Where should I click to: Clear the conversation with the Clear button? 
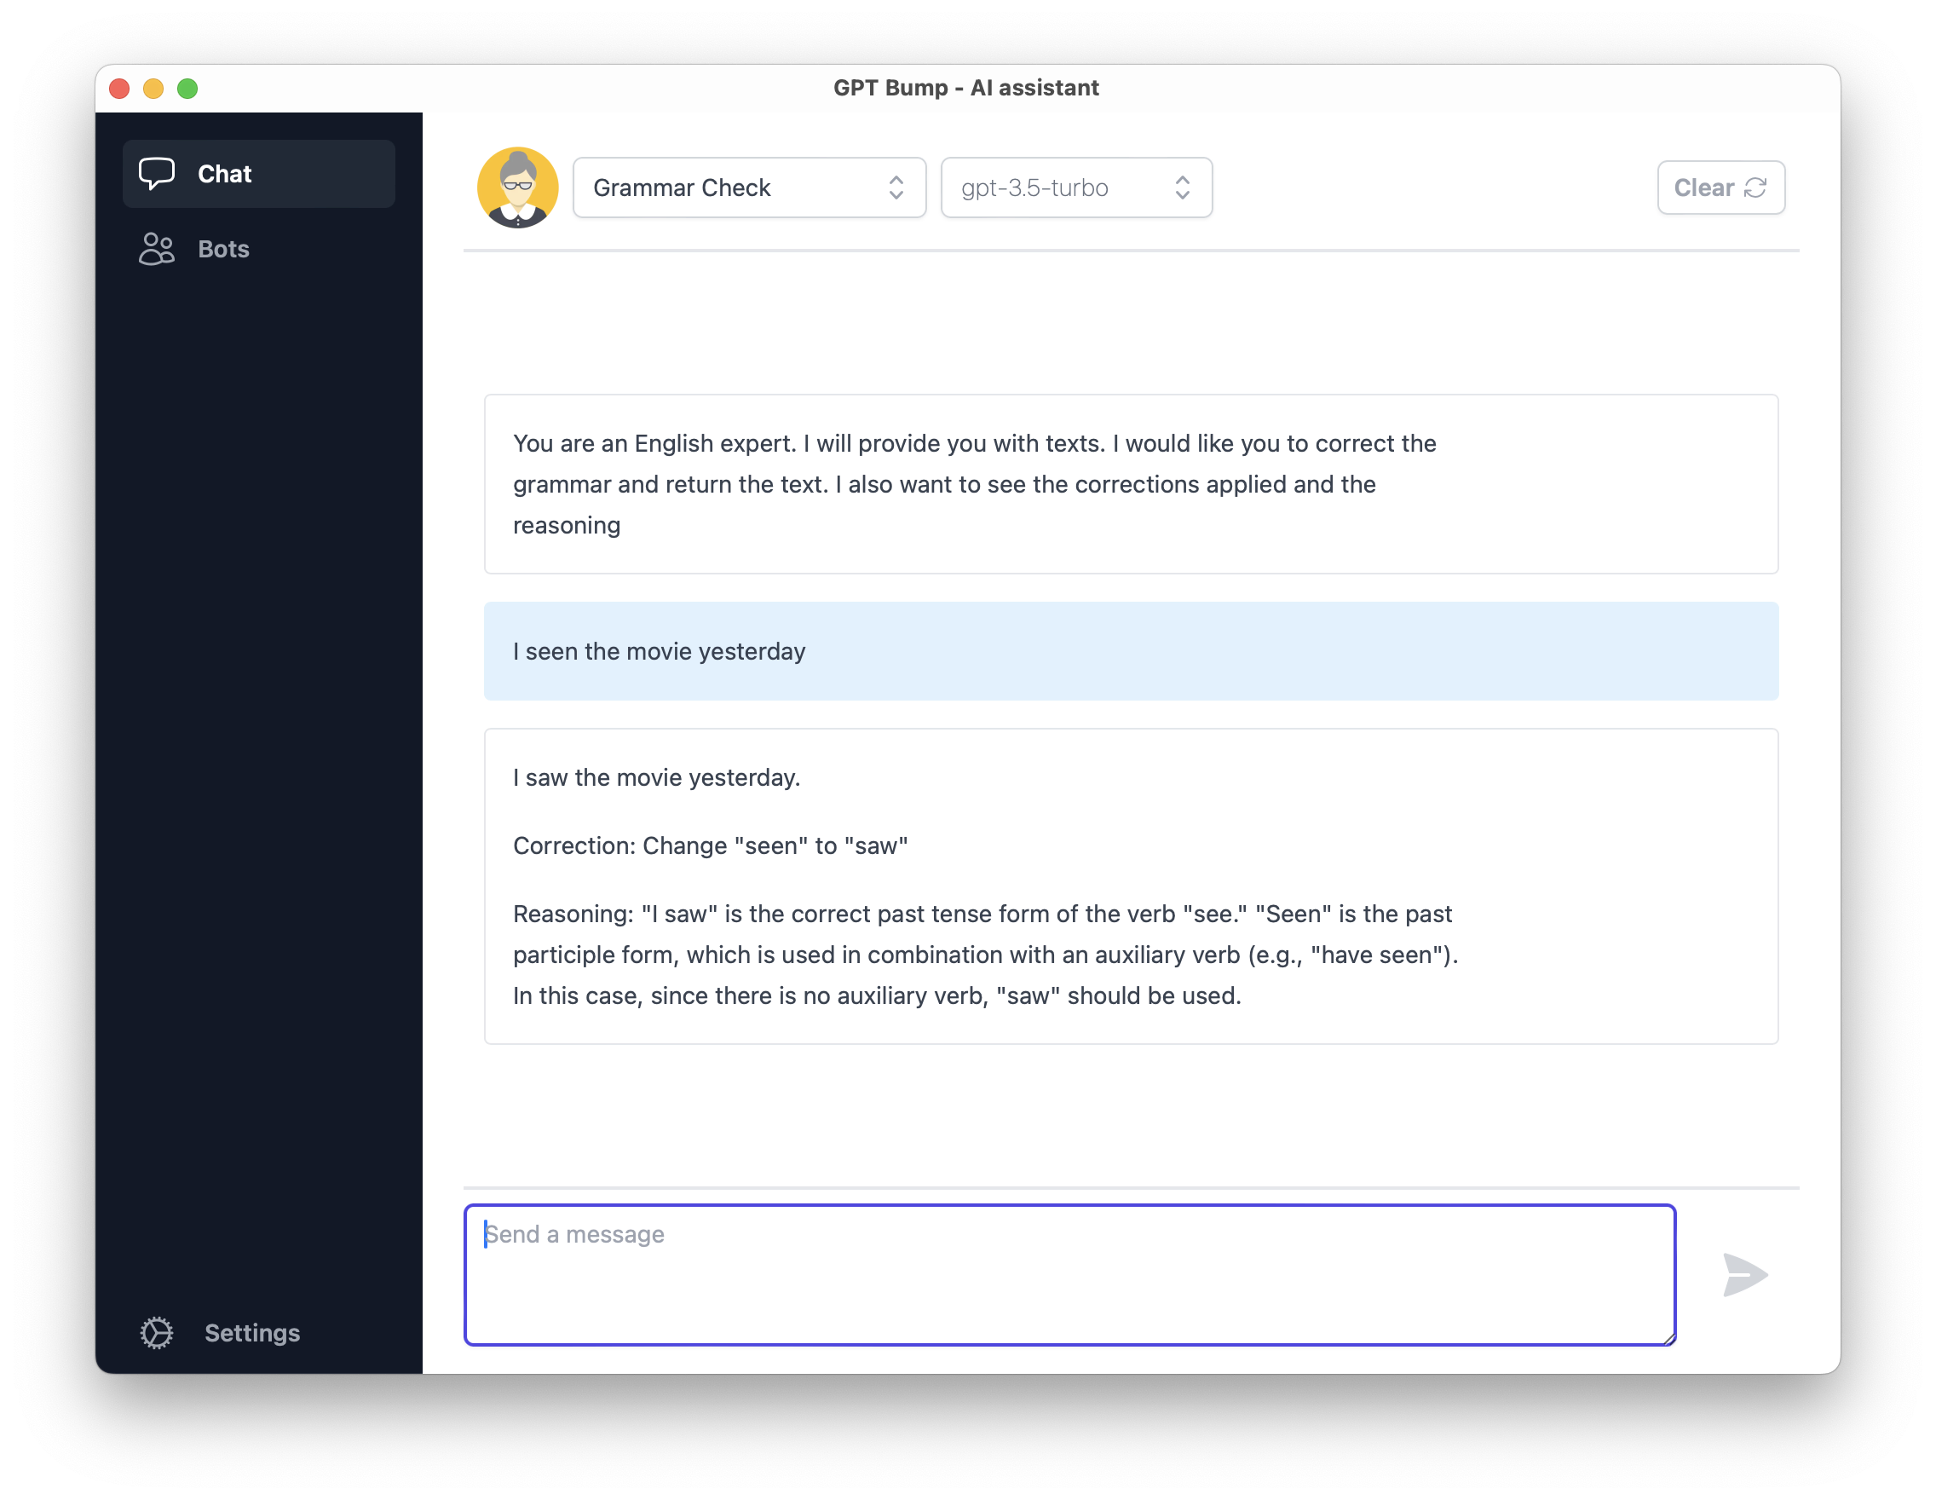click(x=1720, y=187)
